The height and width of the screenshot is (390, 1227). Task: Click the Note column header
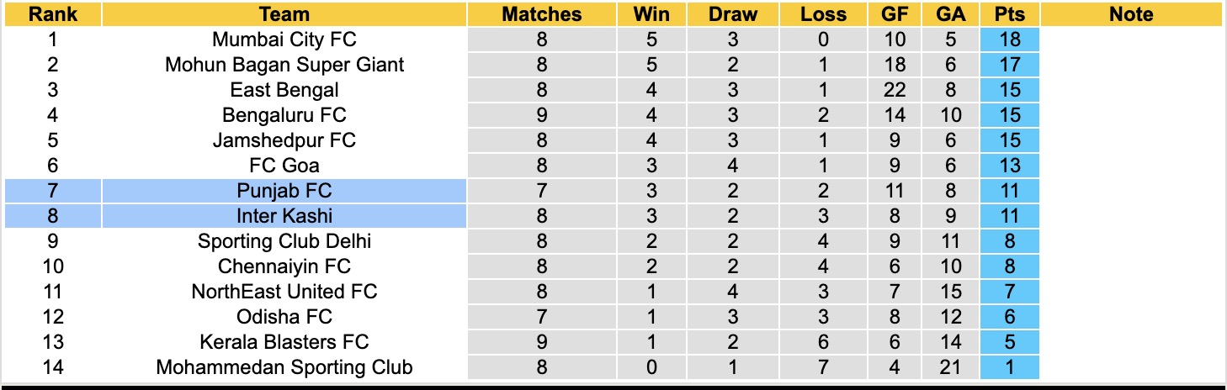pyautogui.click(x=1131, y=14)
